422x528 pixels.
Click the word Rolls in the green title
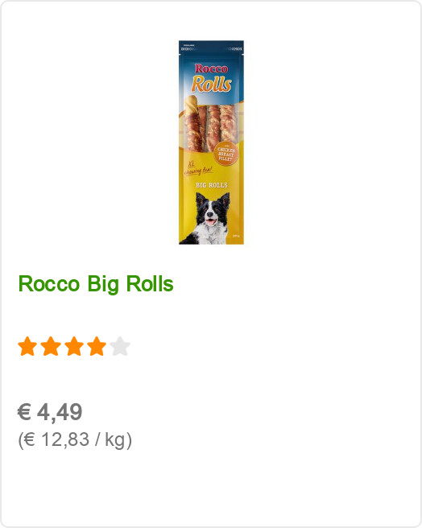150,284
